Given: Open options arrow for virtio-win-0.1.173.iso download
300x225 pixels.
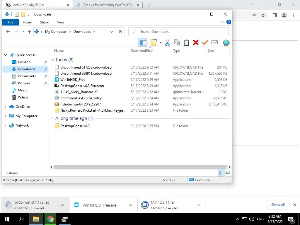Looking at the screenshot, I should (62, 205).
